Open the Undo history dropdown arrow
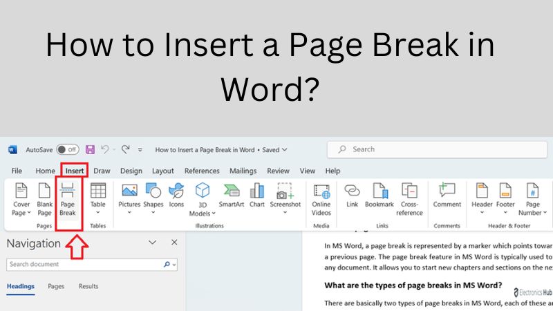This screenshot has width=553, height=311. tap(114, 150)
